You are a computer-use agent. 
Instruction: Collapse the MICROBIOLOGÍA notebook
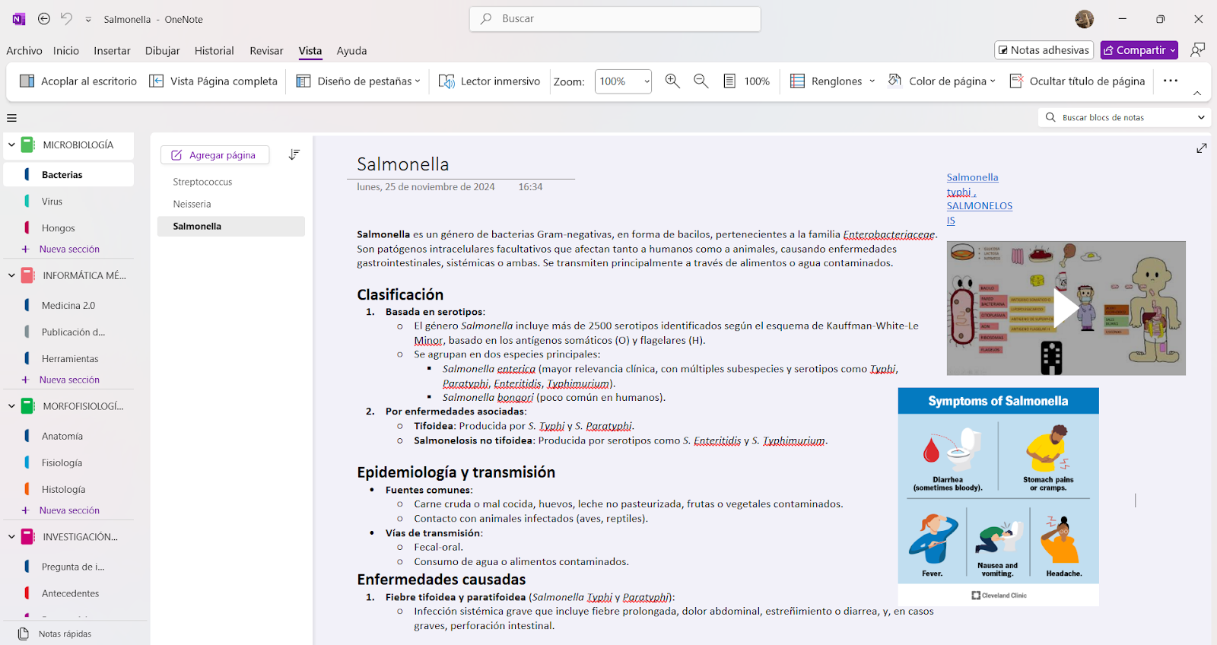(11, 145)
